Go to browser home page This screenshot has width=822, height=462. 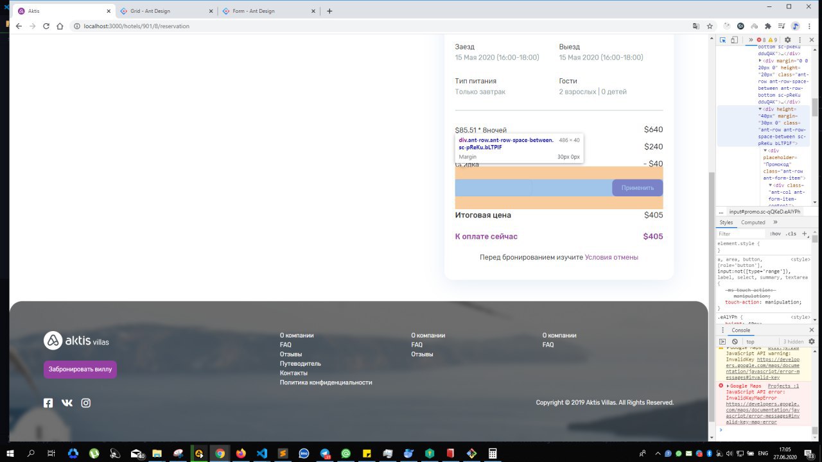coord(60,26)
